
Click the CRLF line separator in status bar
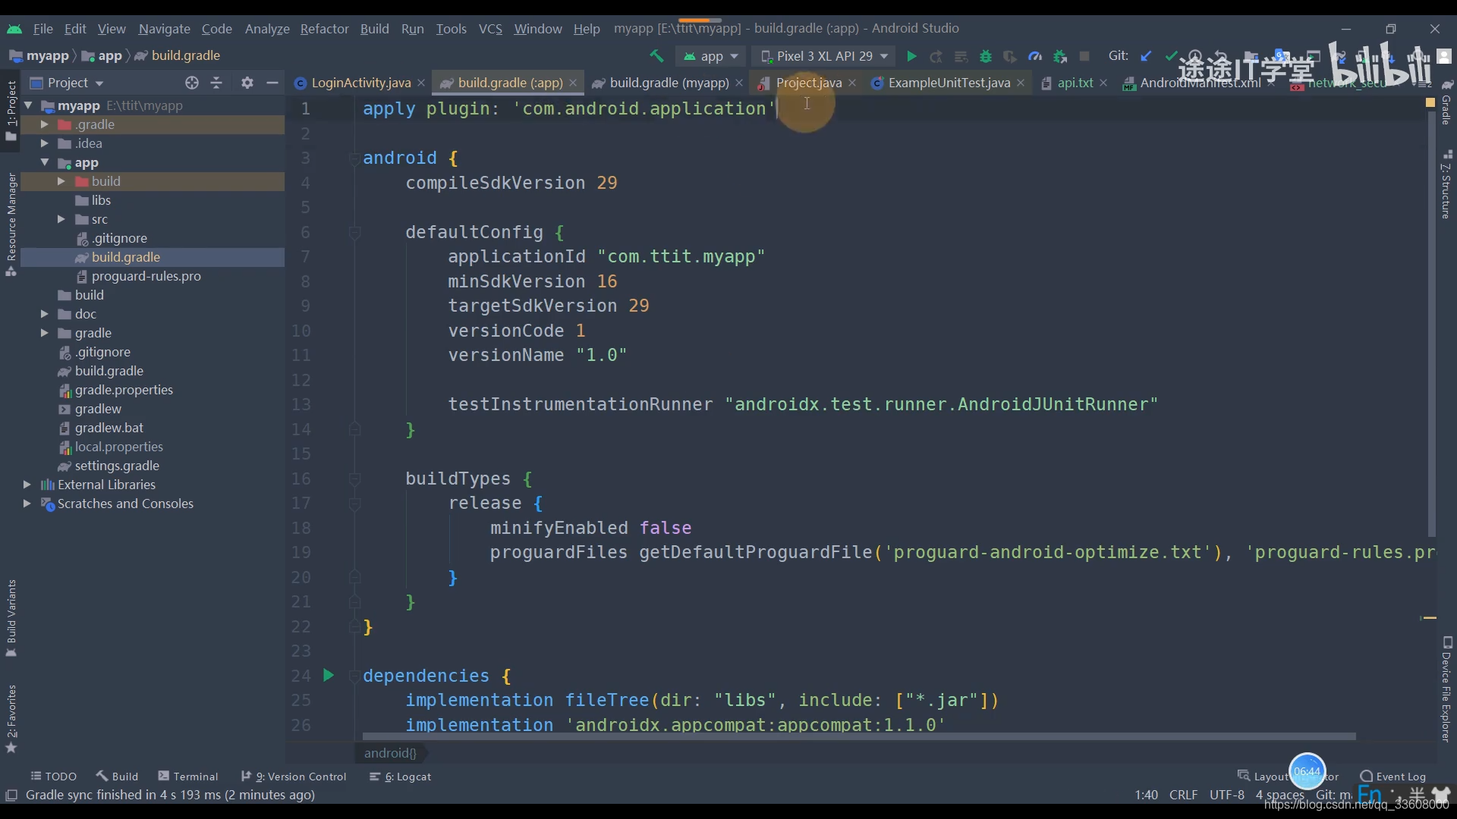point(1183,795)
